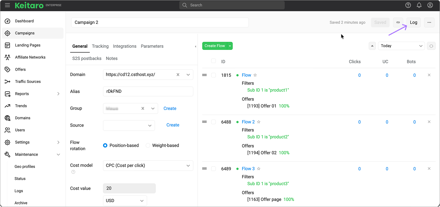
Task: Check the box for flow 1815
Action: tap(213, 75)
